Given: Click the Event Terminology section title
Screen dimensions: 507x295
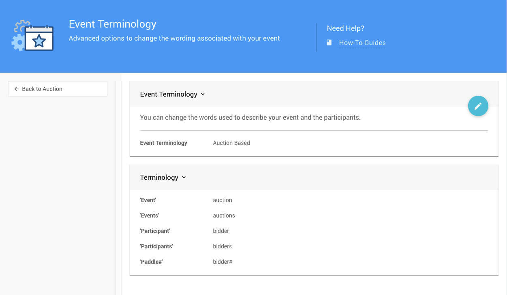Looking at the screenshot, I should (x=169, y=94).
